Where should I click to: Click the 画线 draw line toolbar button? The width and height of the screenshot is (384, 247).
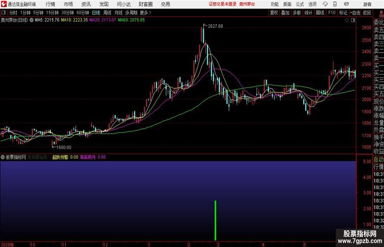point(320,13)
